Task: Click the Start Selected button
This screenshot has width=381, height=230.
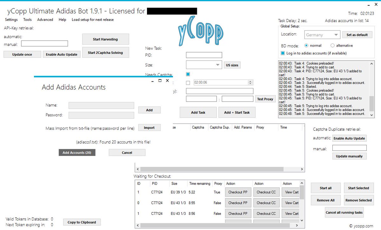Action: point(358,188)
